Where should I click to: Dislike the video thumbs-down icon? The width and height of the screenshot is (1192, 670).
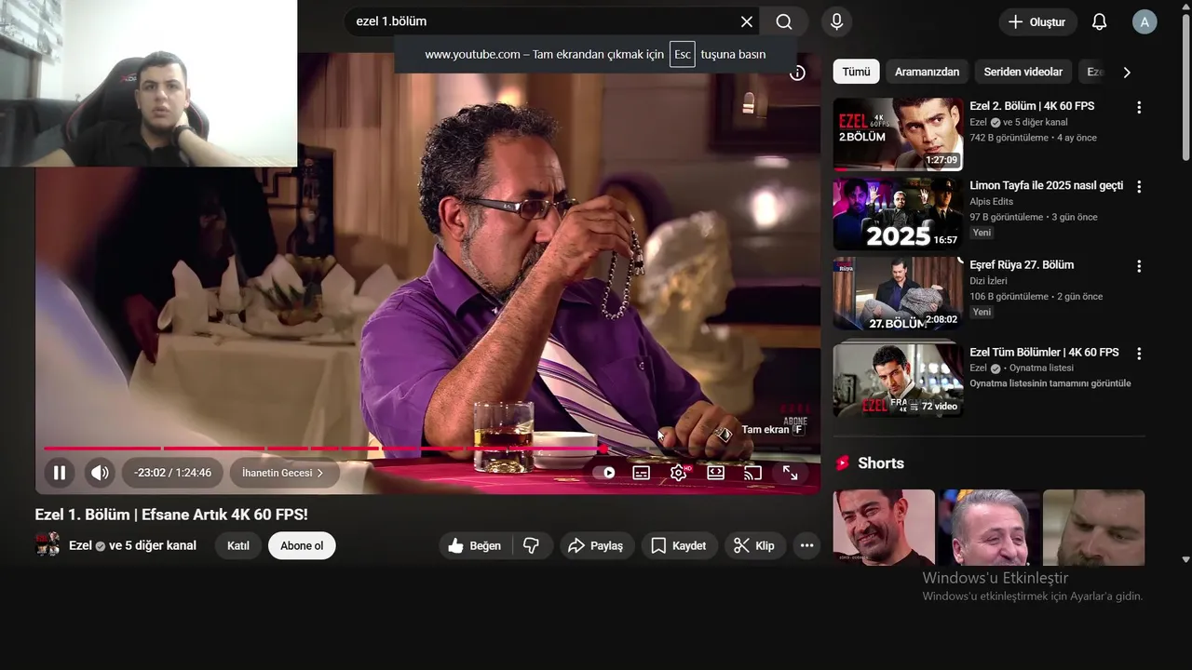[532, 545]
